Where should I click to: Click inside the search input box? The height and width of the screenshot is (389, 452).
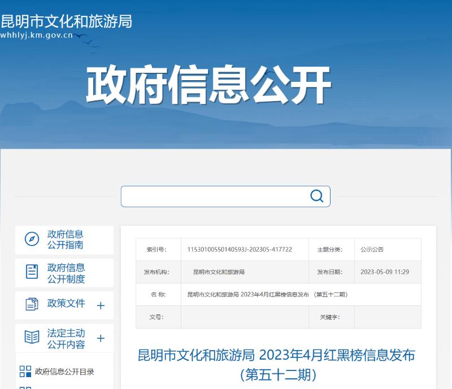215,196
